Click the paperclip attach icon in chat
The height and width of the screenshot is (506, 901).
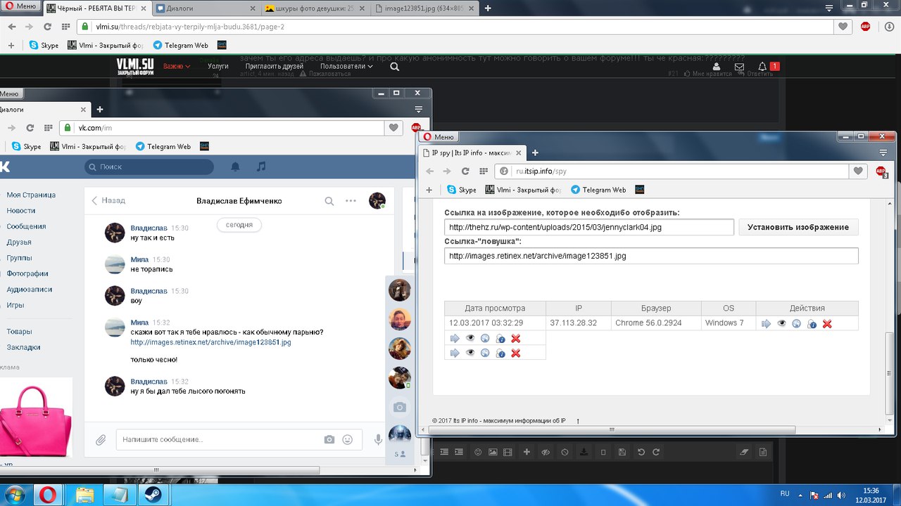[101, 440]
